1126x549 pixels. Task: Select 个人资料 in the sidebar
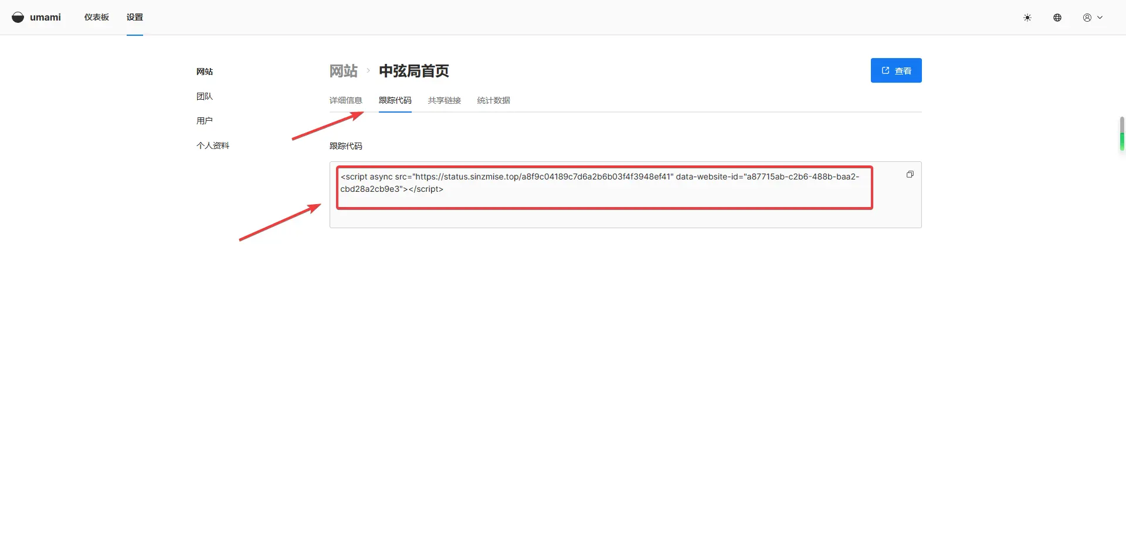[x=213, y=145]
